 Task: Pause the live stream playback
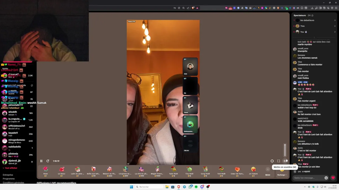coord(41,161)
